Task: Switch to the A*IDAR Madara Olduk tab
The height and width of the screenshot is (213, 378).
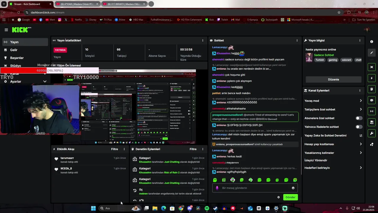Action: click(x=77, y=4)
